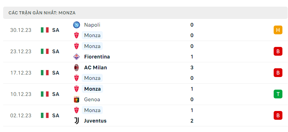Click the Monza crest in the Napoli match
Image resolution: width=288 pixels, height=132 pixels.
pyautogui.click(x=77, y=35)
